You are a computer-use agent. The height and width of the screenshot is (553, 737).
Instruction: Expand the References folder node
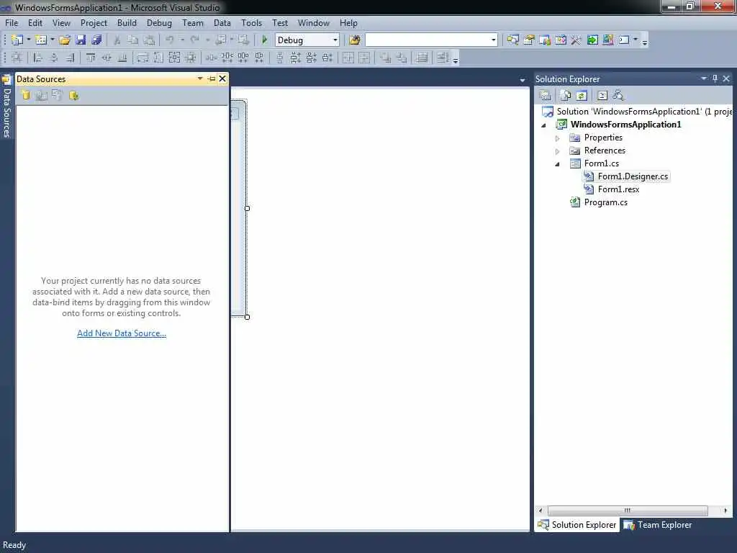point(558,151)
